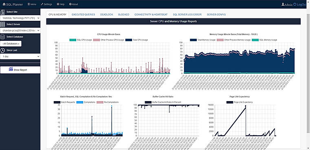Expand the Select Site dropdown
Viewport: 310px width, 150px height.
[20, 18]
